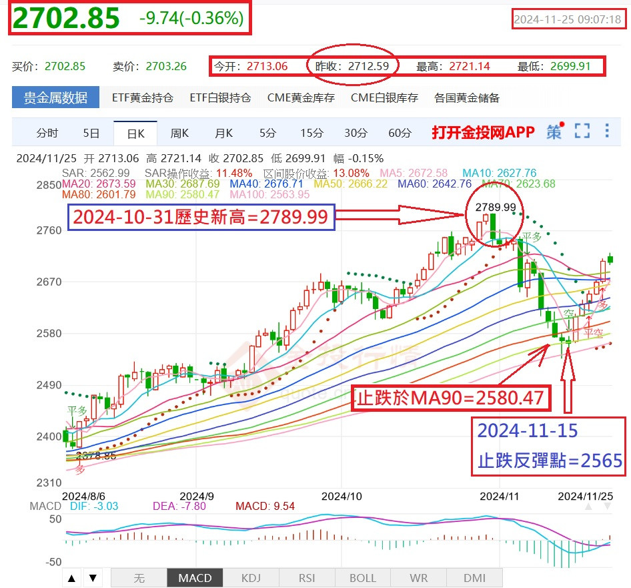Image resolution: width=631 pixels, height=588 pixels.
Task: Click the 最低 value 2699.91
Action: pos(570,66)
